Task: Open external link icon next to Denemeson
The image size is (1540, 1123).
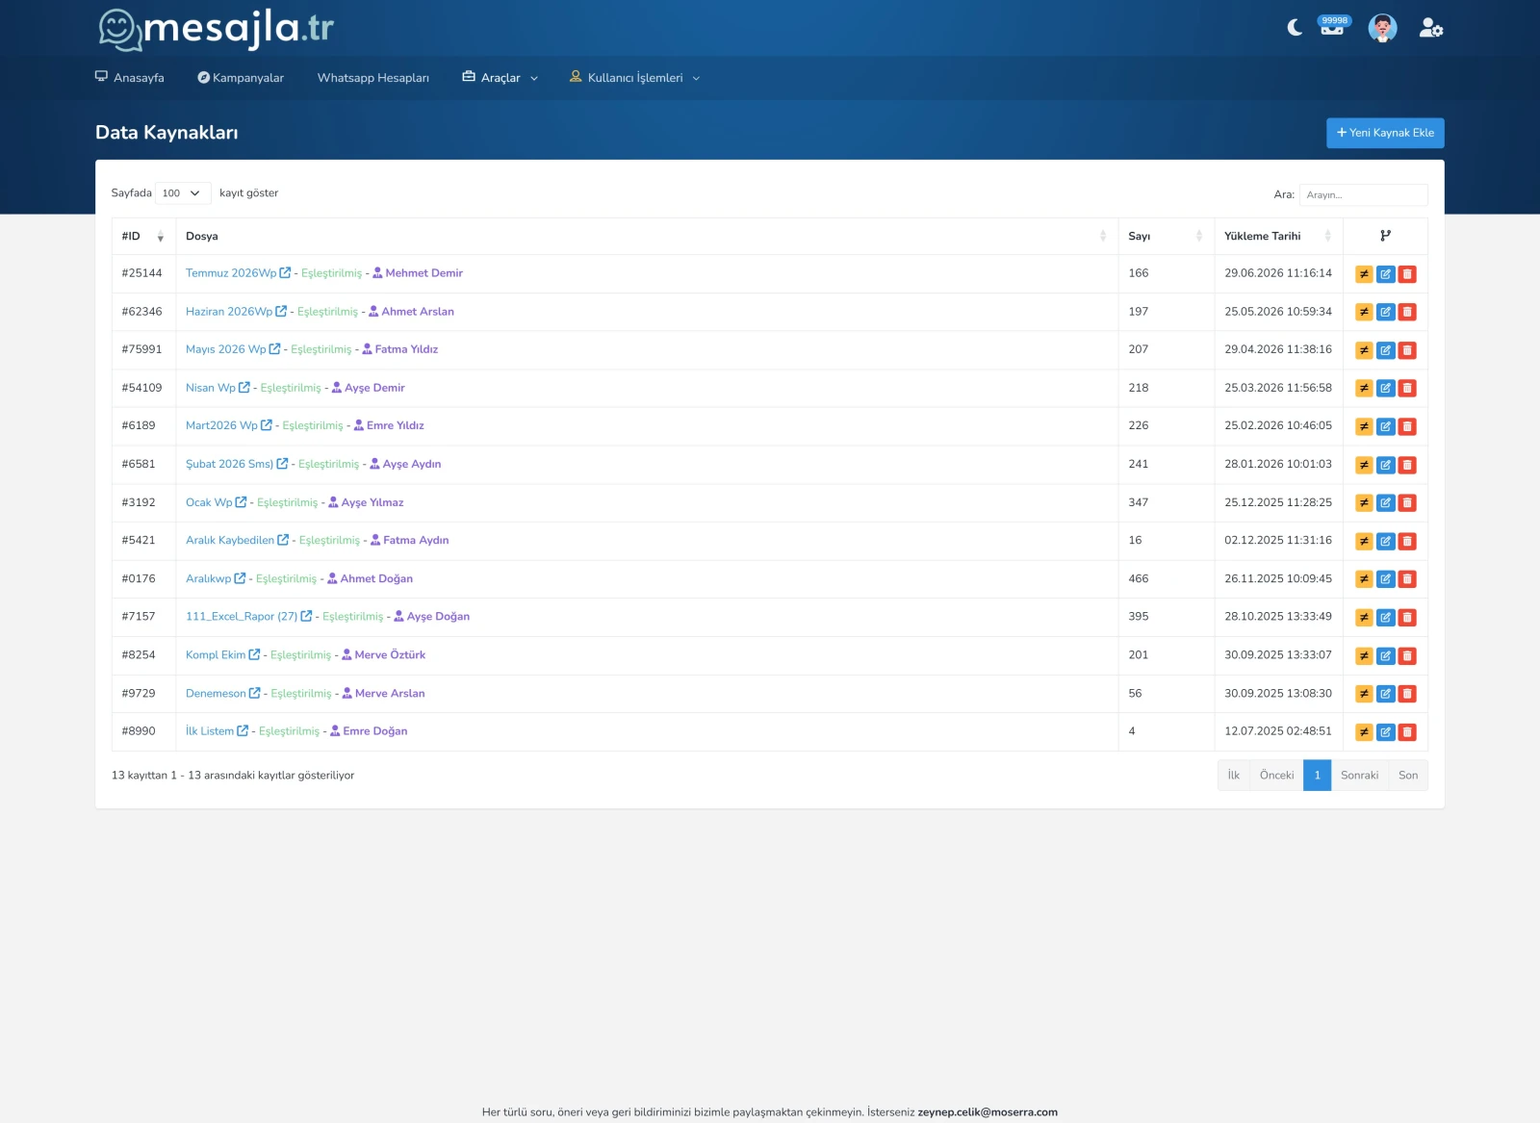Action: point(255,693)
